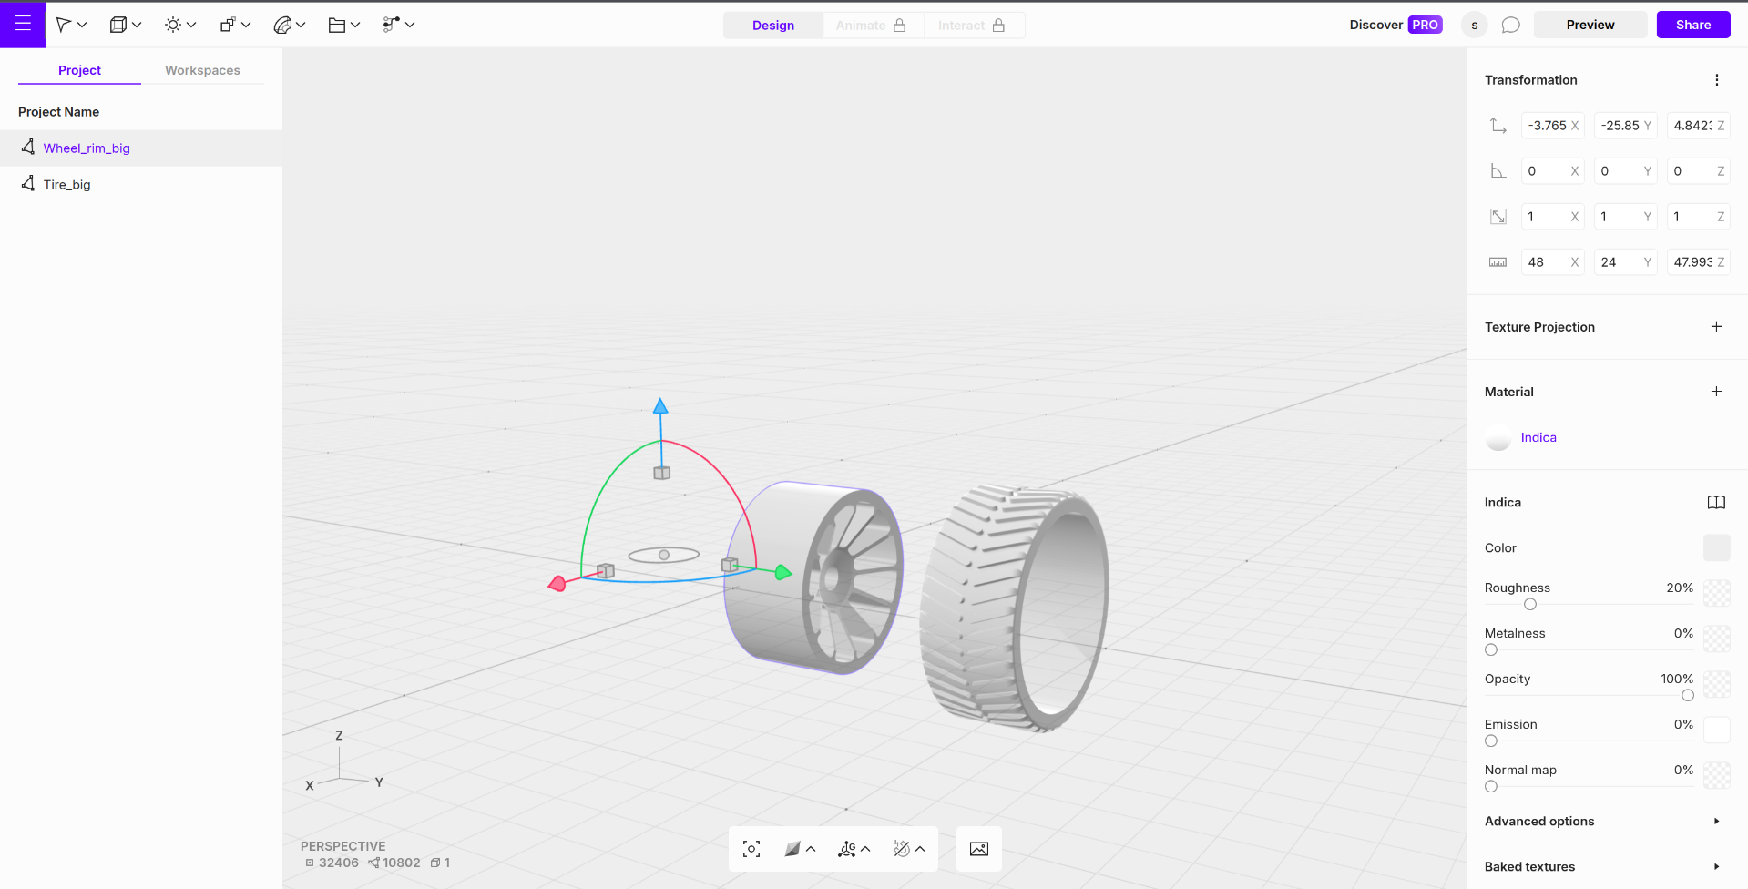The width and height of the screenshot is (1748, 889).
Task: Click the snapping options viewport icon
Action: coord(847,849)
